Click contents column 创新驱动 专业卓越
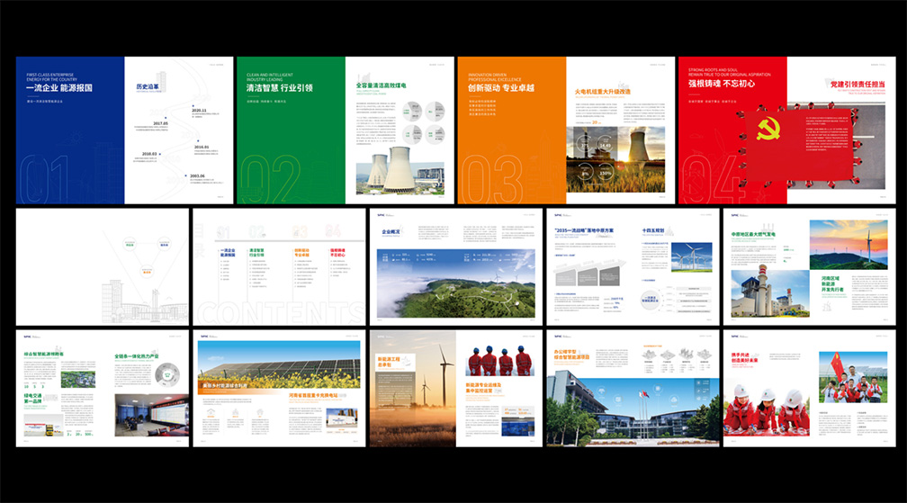 (x=302, y=253)
